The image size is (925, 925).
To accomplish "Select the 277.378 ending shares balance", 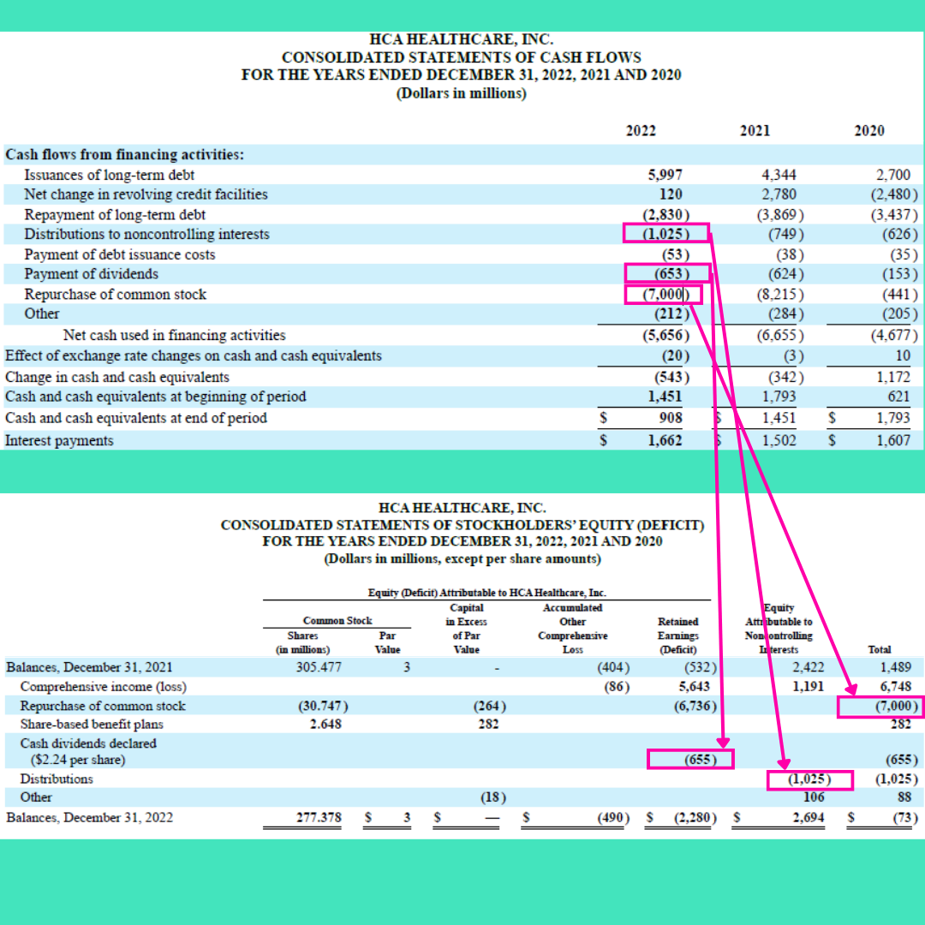I will [x=319, y=818].
